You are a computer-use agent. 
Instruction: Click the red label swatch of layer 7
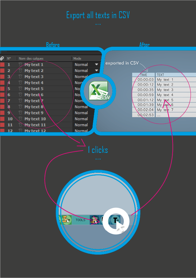[2, 101]
